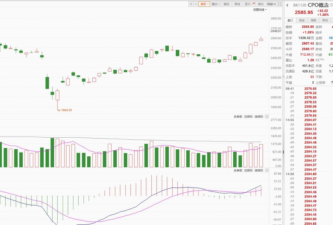
Task: Click the 筹码 chip distribution button
Action: pyautogui.click(x=226, y=4)
